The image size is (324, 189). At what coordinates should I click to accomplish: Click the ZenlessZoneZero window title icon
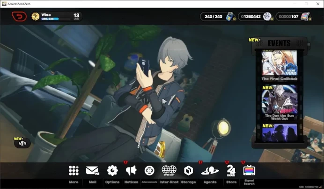pyautogui.click(x=4, y=4)
